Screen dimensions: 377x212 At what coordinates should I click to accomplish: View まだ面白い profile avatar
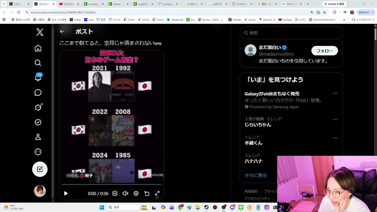coord(251,50)
